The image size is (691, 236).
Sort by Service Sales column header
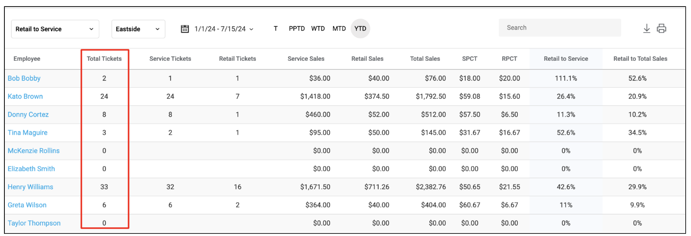[306, 59]
